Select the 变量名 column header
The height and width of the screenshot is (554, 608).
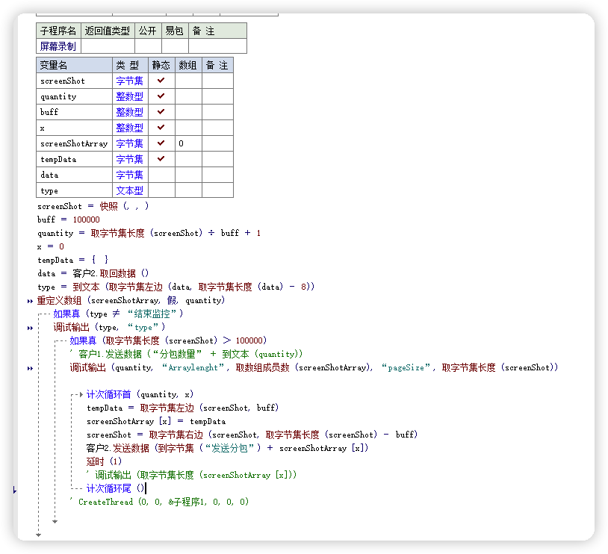tap(74, 65)
